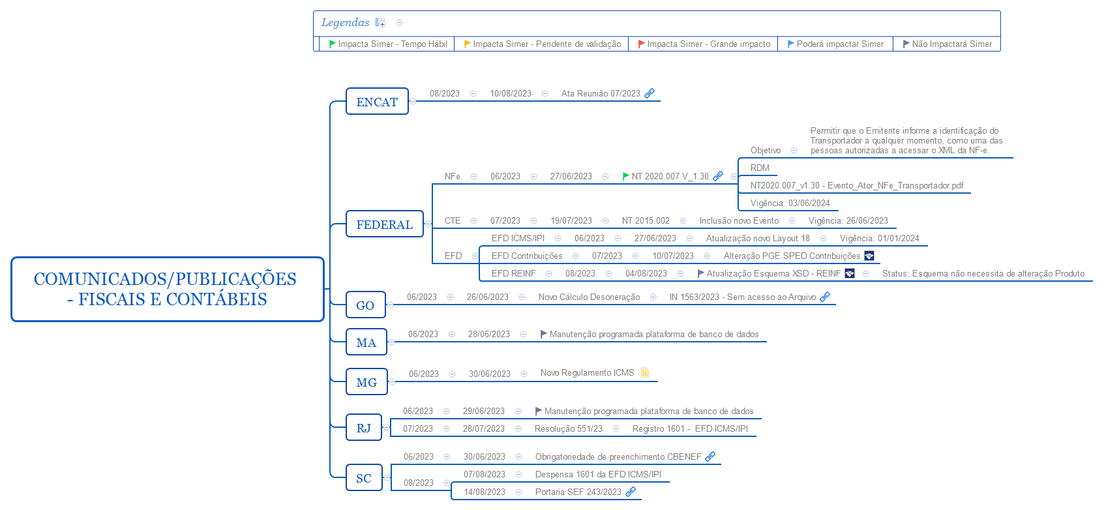Select the MA topic box

(x=366, y=342)
